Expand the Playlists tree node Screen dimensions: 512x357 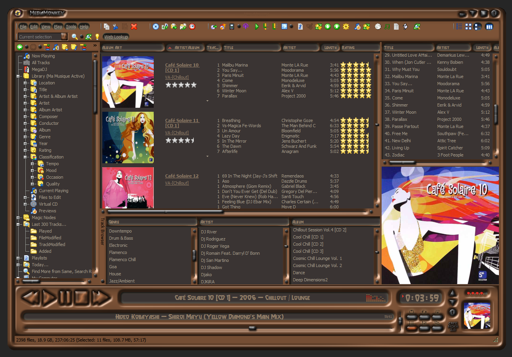[x=18, y=258]
